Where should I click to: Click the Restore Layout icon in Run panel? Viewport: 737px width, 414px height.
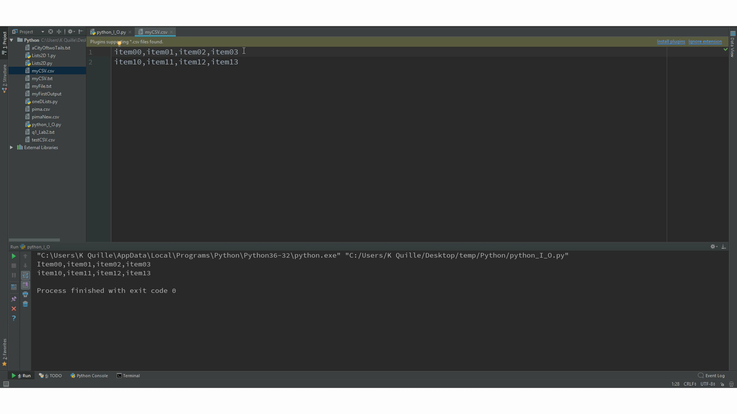14,287
